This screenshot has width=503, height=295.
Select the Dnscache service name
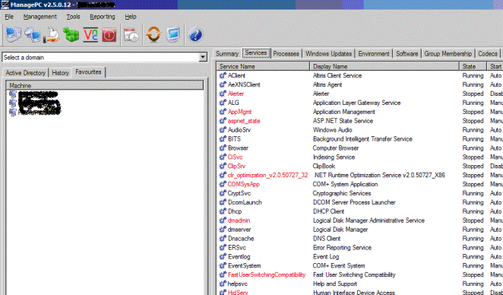tap(241, 239)
